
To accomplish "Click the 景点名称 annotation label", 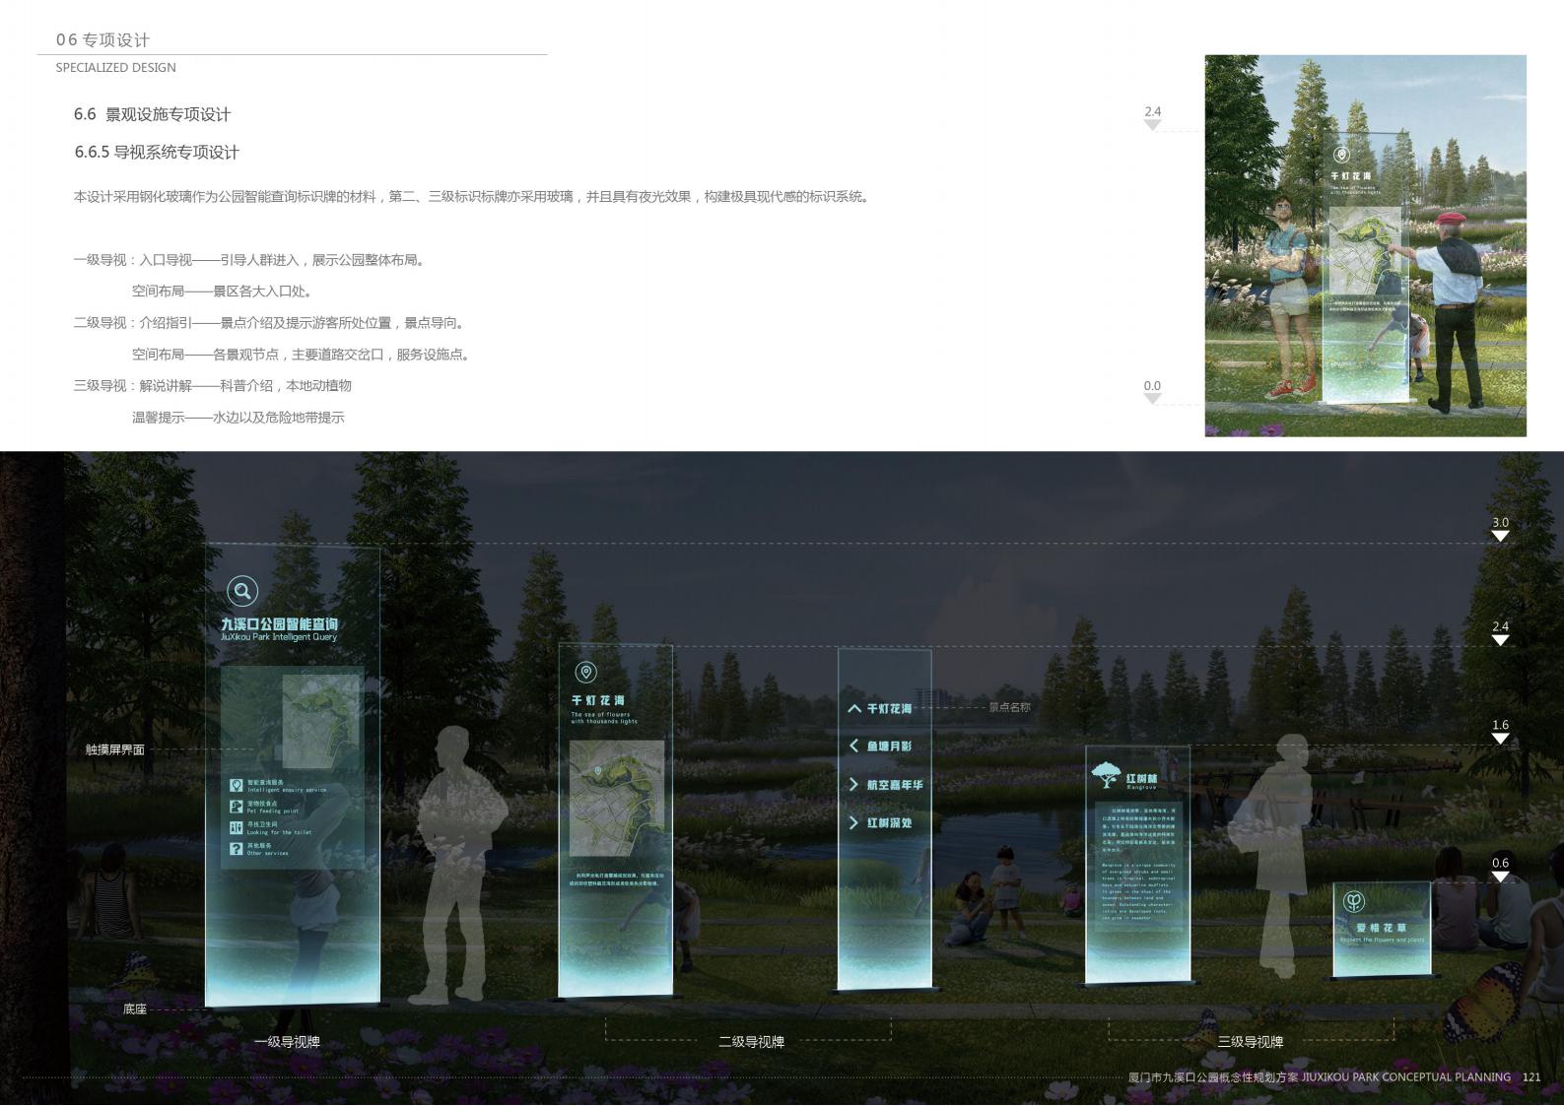I will click(1009, 707).
